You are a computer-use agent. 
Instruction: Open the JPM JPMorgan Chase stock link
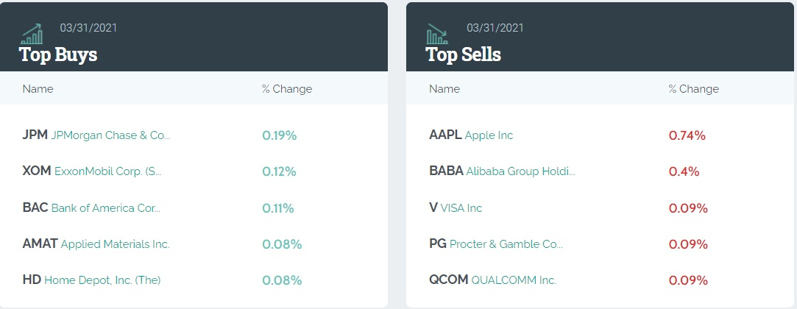[x=96, y=135]
